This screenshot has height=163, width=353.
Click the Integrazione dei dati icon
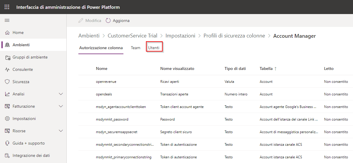(7, 155)
